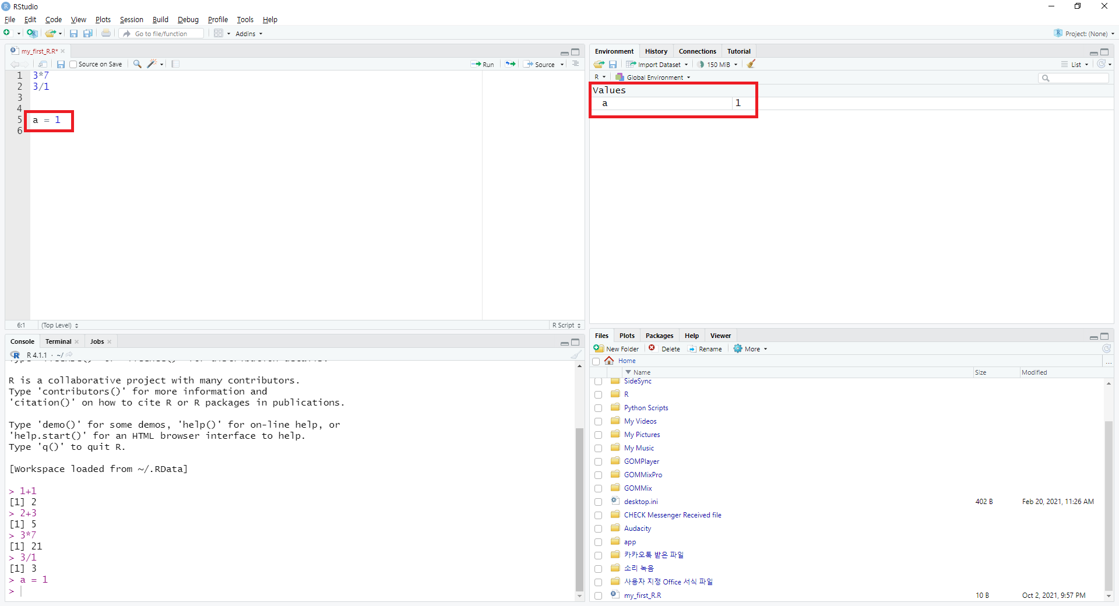Open the List view dropdown in Environment
Viewport: 1119px width, 606px height.
click(1075, 65)
